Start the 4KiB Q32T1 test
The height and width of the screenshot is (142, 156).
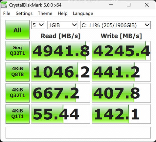17,93
